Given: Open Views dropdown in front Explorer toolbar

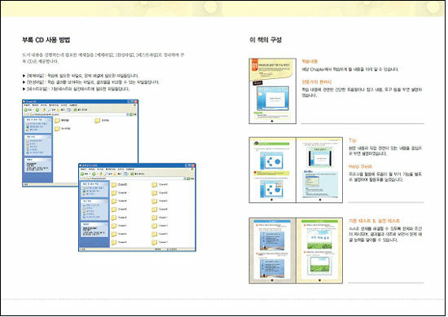Looking at the screenshot, I should (126, 174).
